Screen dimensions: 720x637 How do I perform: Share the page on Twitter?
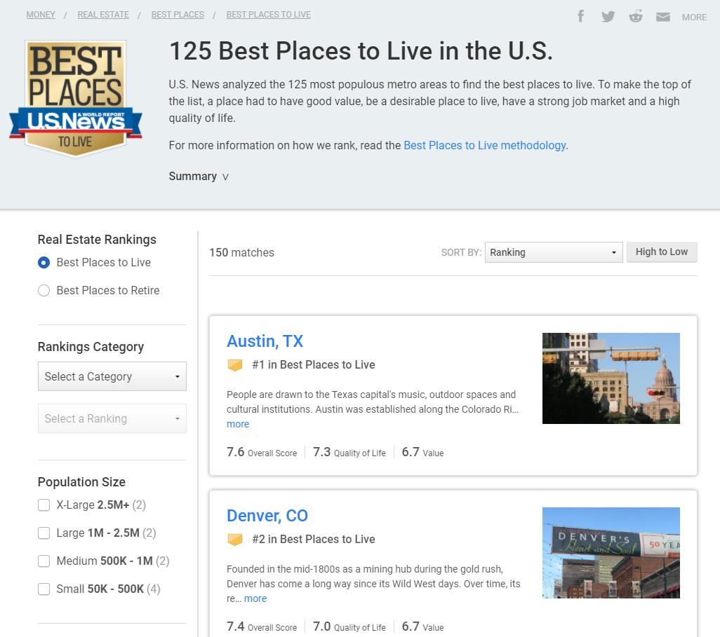(x=608, y=15)
